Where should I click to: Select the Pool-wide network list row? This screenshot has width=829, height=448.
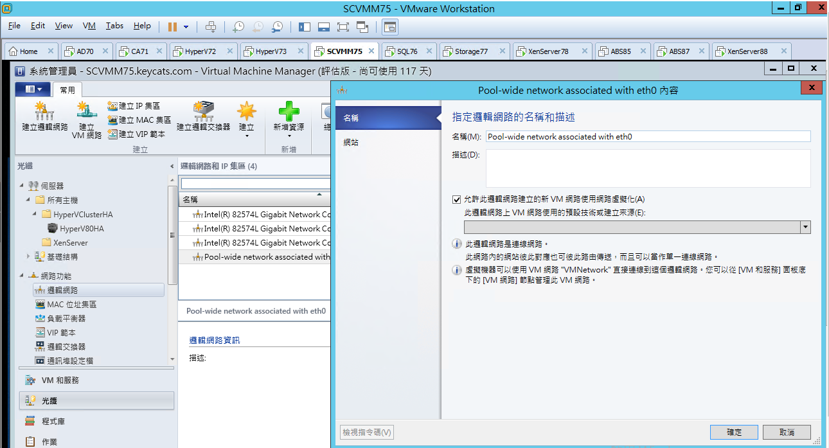point(254,256)
